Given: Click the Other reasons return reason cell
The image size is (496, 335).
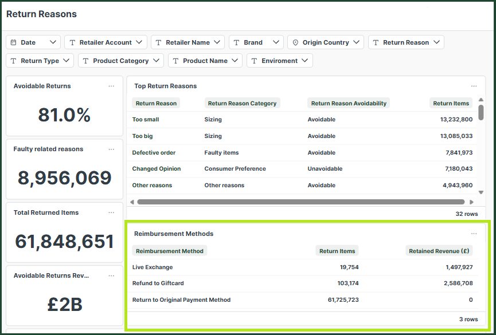Looking at the screenshot, I should [152, 185].
